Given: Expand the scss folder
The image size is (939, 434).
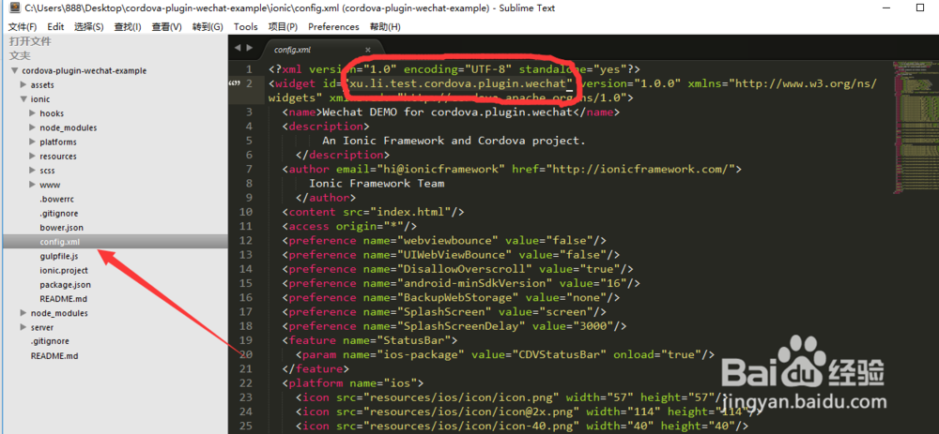Looking at the screenshot, I should 32,171.
